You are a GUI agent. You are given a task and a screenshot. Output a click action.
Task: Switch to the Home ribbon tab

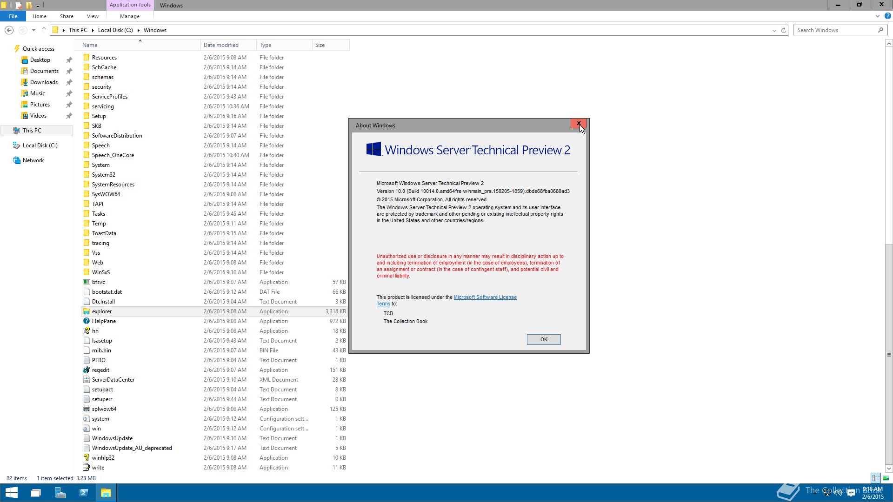click(x=40, y=16)
